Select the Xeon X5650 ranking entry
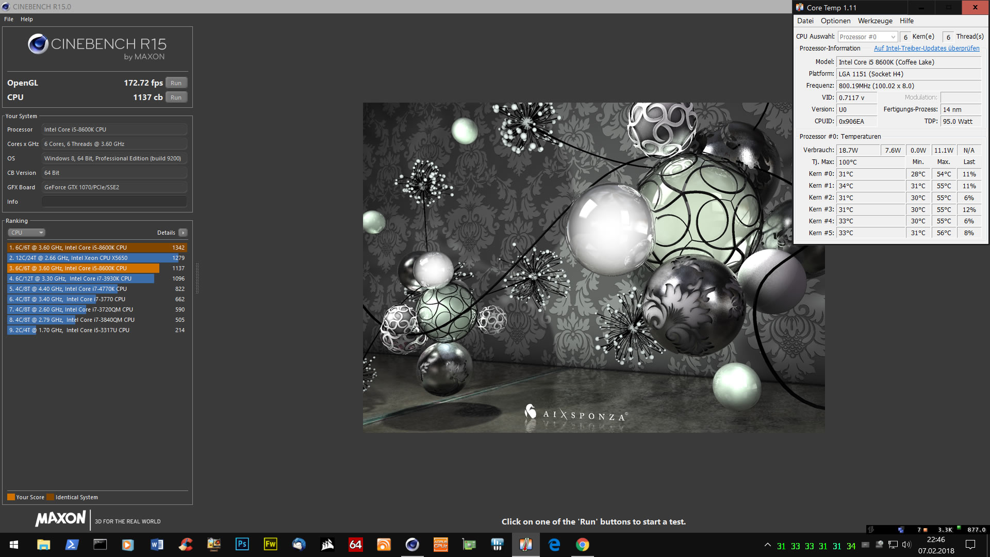Image resolution: width=990 pixels, height=557 pixels. pos(97,258)
